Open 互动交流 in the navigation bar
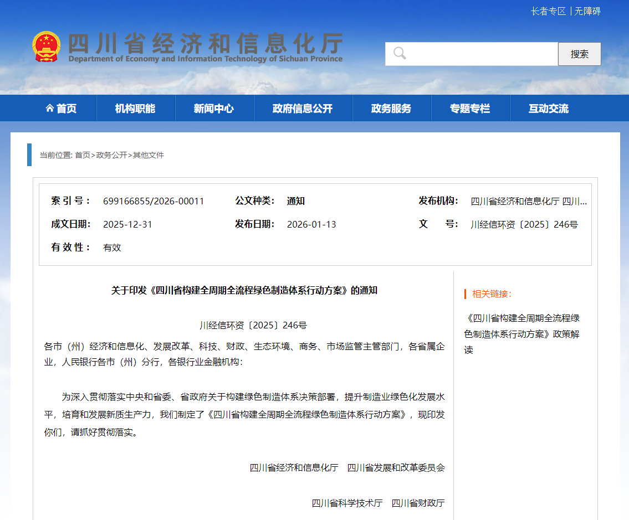Viewport: 629px width, 520px height. [x=549, y=107]
